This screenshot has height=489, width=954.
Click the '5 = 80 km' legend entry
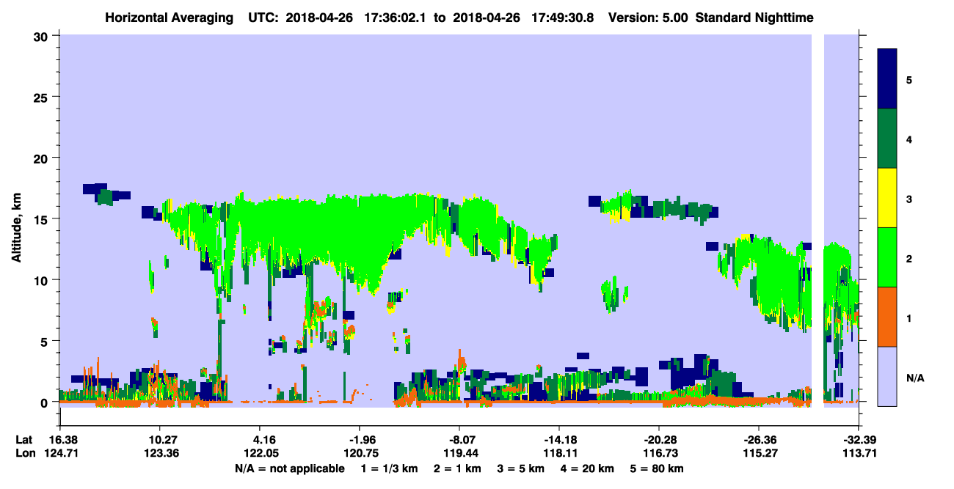point(658,468)
